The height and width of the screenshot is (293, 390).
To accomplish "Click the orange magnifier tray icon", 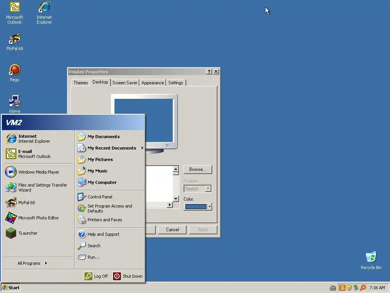I will click(363, 288).
